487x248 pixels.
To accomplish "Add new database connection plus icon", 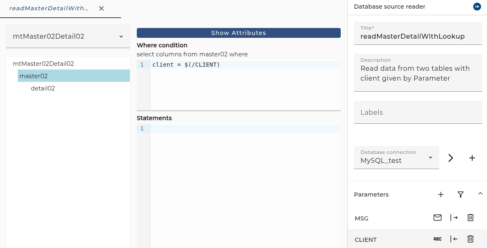I will (x=472, y=158).
